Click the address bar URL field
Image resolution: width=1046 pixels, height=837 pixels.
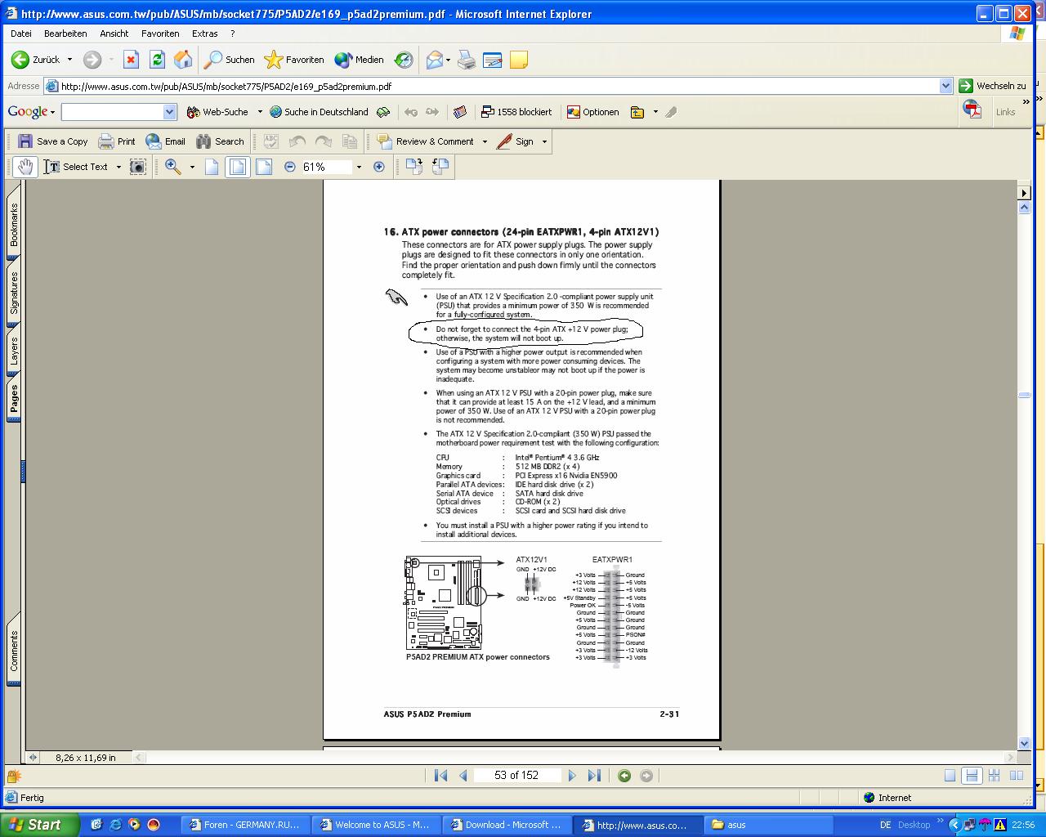click(x=490, y=86)
